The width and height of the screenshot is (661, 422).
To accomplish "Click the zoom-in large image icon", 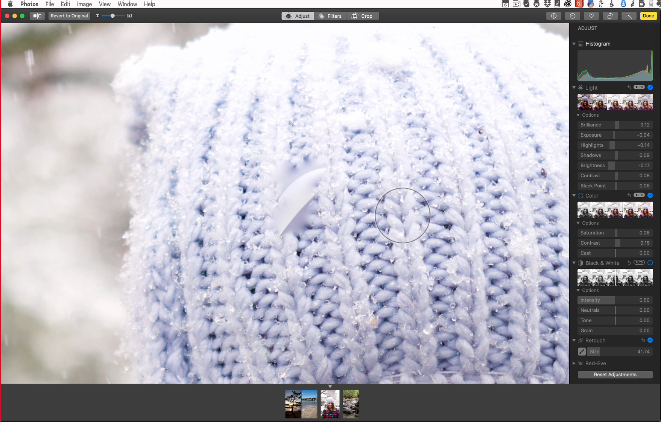I will [x=129, y=16].
